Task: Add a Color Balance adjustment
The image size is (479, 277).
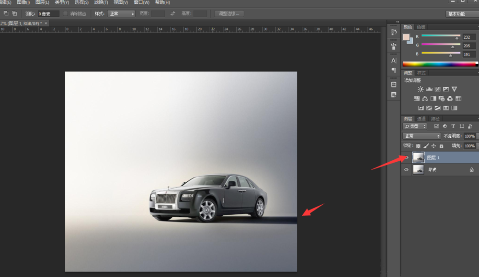Action: (425, 99)
